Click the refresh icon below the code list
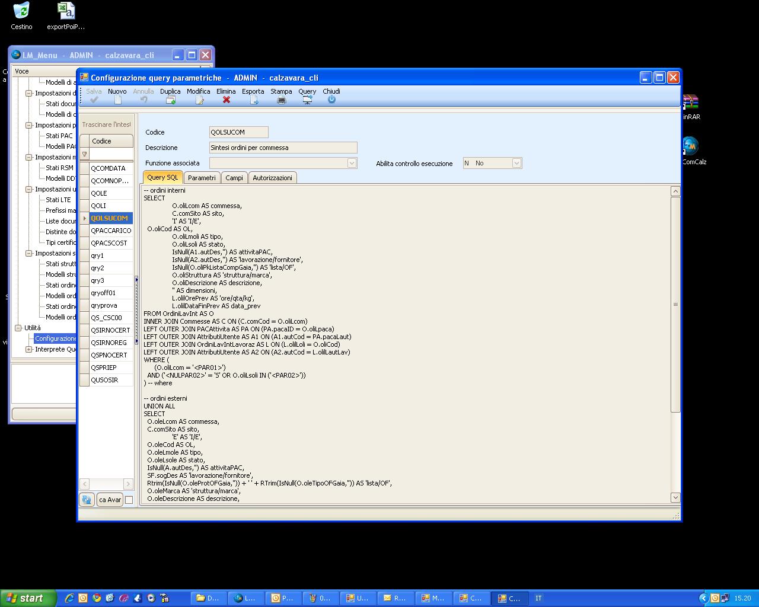 pyautogui.click(x=87, y=500)
